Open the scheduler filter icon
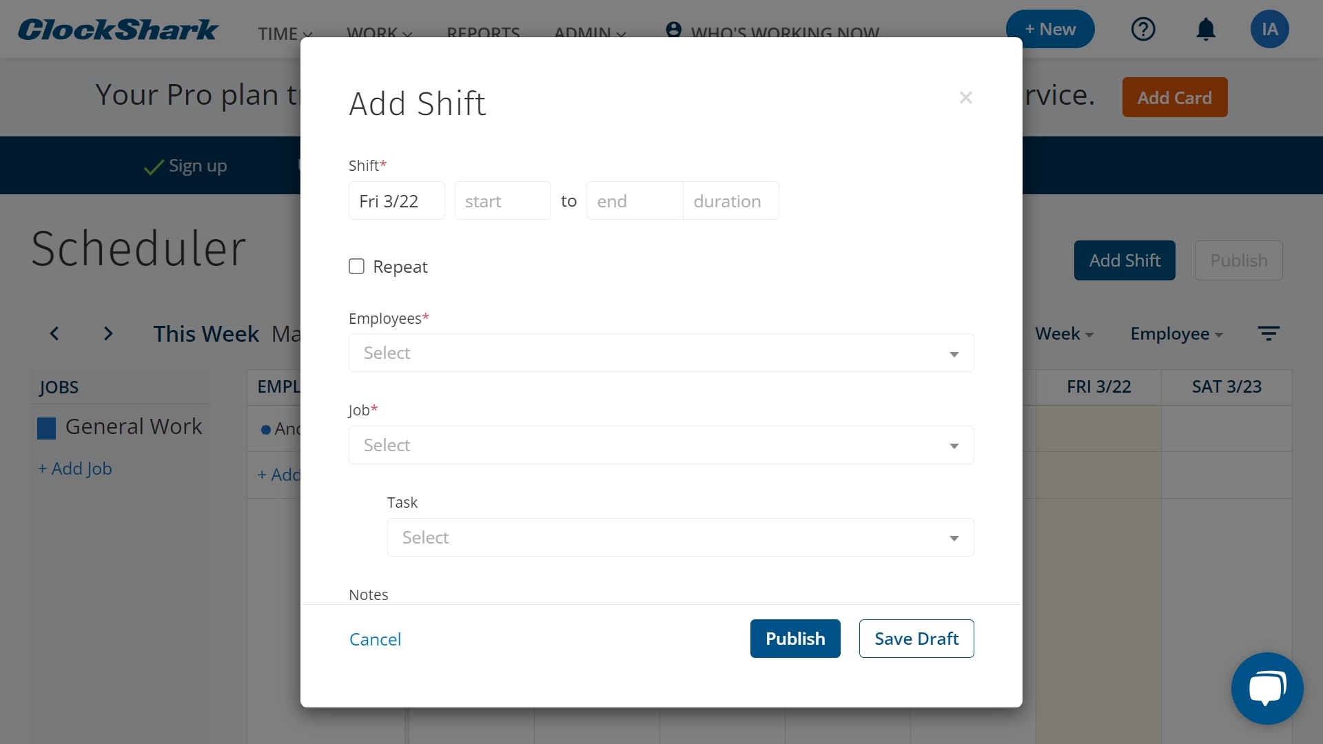The image size is (1323, 744). pos(1268,334)
